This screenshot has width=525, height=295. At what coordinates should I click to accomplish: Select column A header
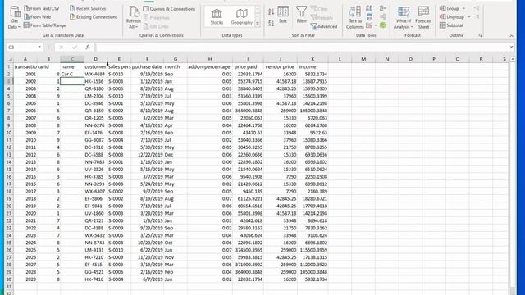(25, 59)
